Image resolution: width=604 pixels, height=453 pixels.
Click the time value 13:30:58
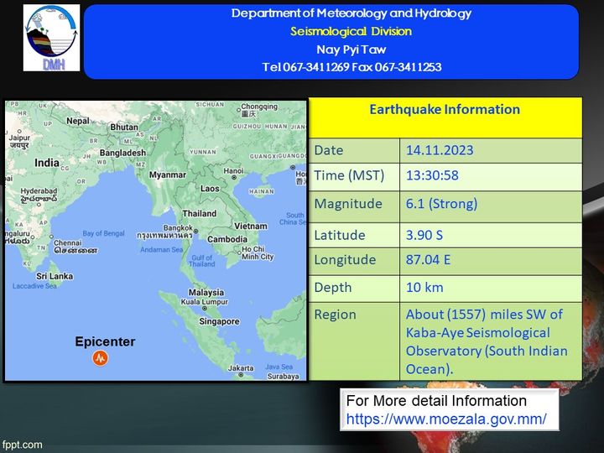click(x=432, y=175)
